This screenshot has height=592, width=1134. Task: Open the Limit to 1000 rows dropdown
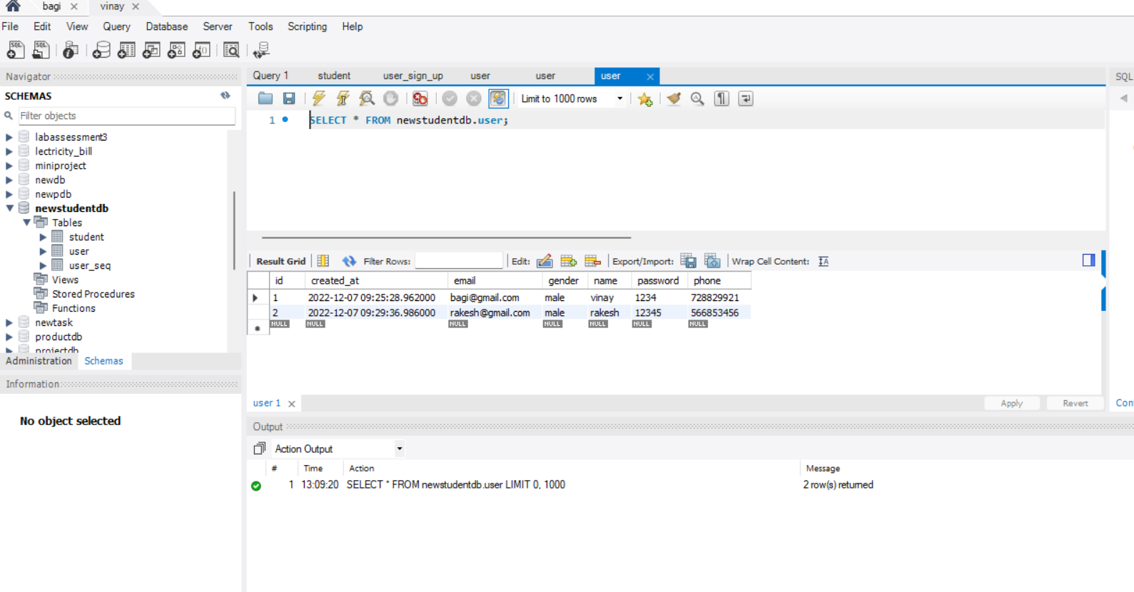point(619,98)
